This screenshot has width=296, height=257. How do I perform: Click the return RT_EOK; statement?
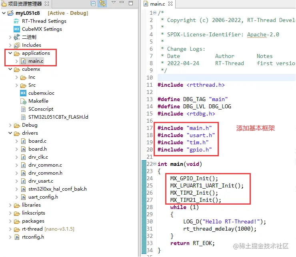pyautogui.click(x=192, y=243)
